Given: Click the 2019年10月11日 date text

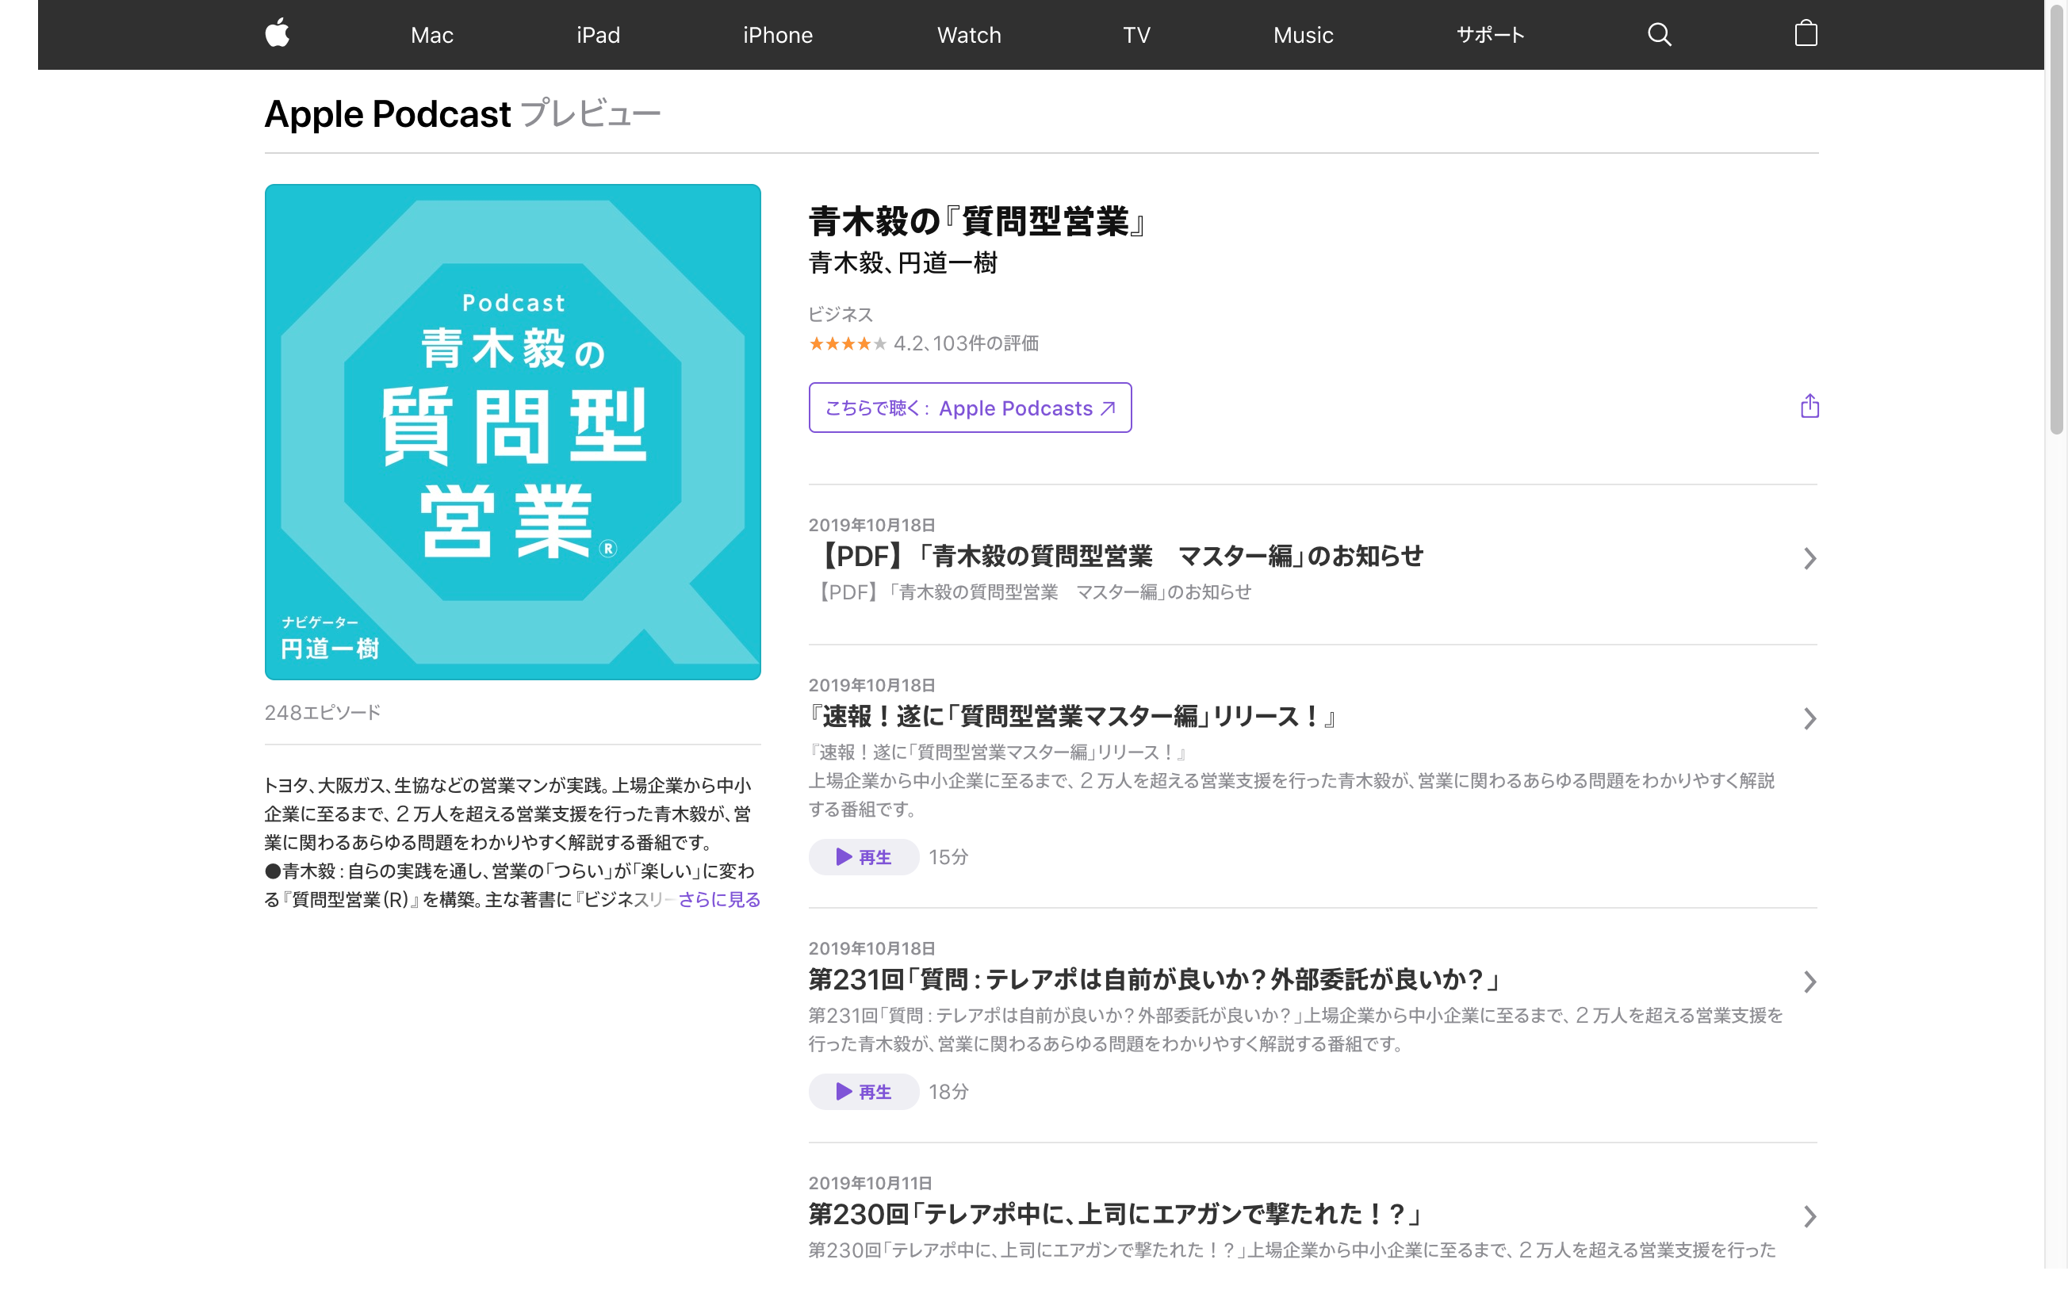Looking at the screenshot, I should tap(870, 1183).
